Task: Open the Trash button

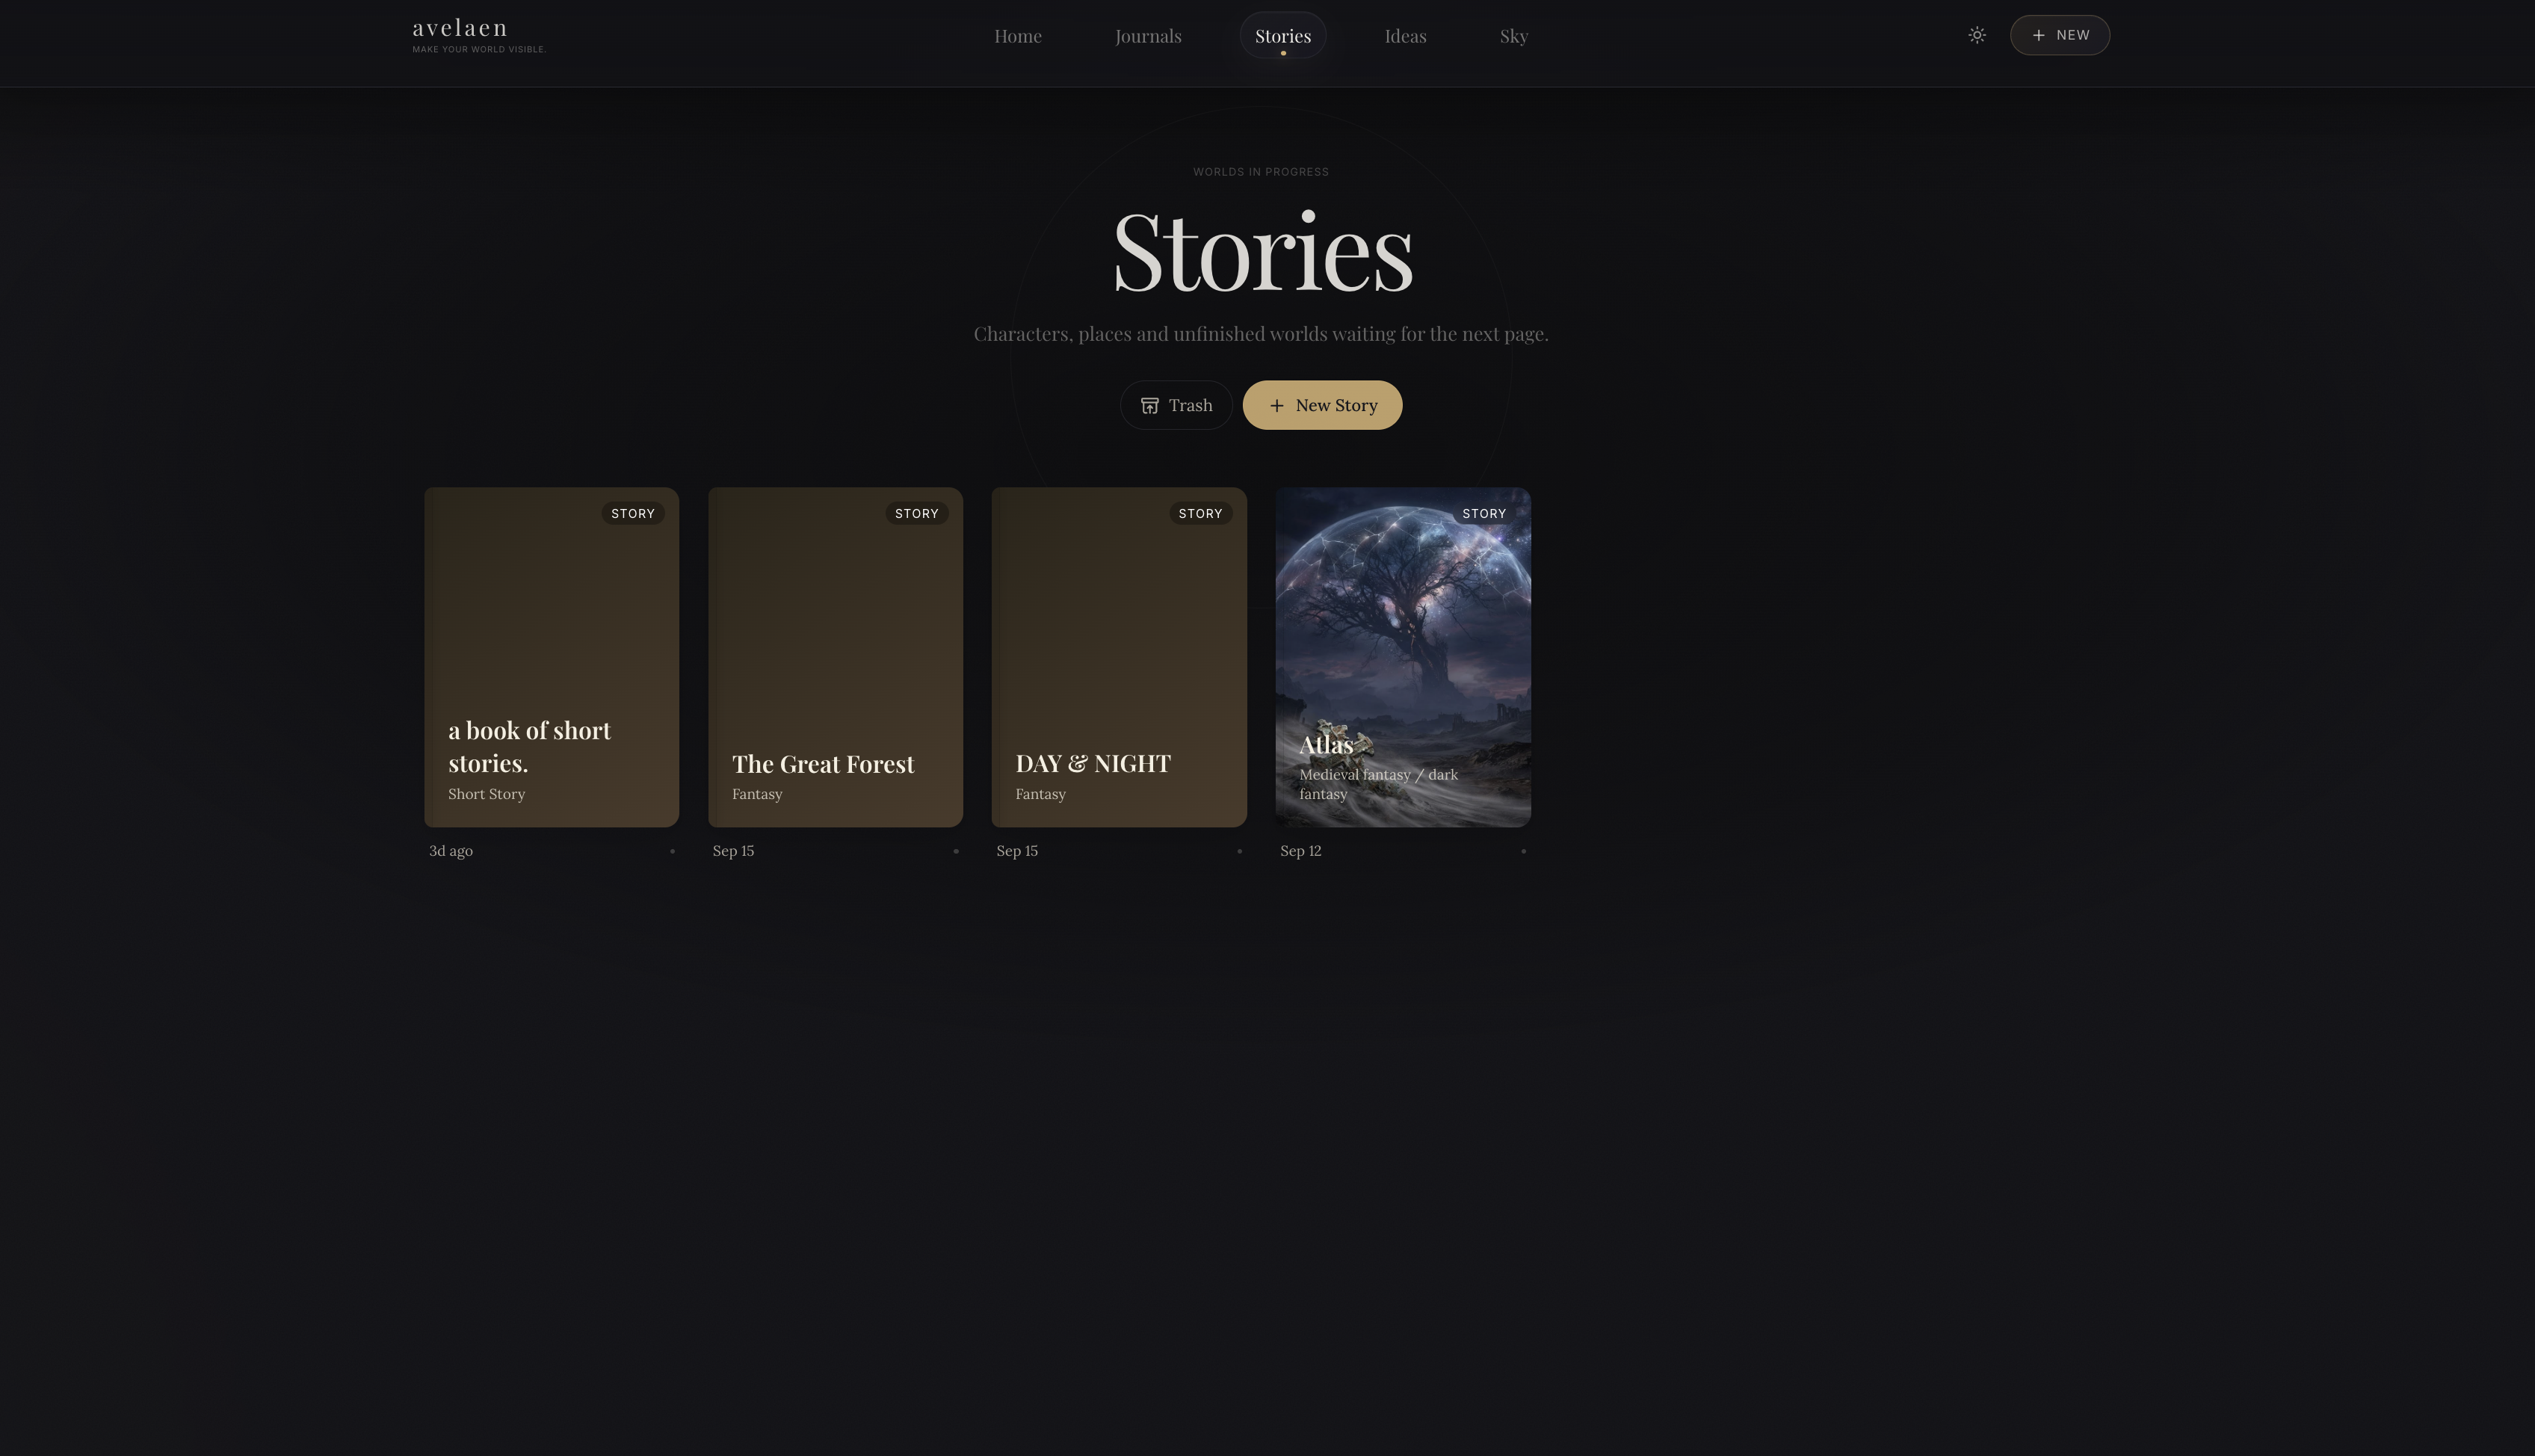Action: click(x=1176, y=405)
